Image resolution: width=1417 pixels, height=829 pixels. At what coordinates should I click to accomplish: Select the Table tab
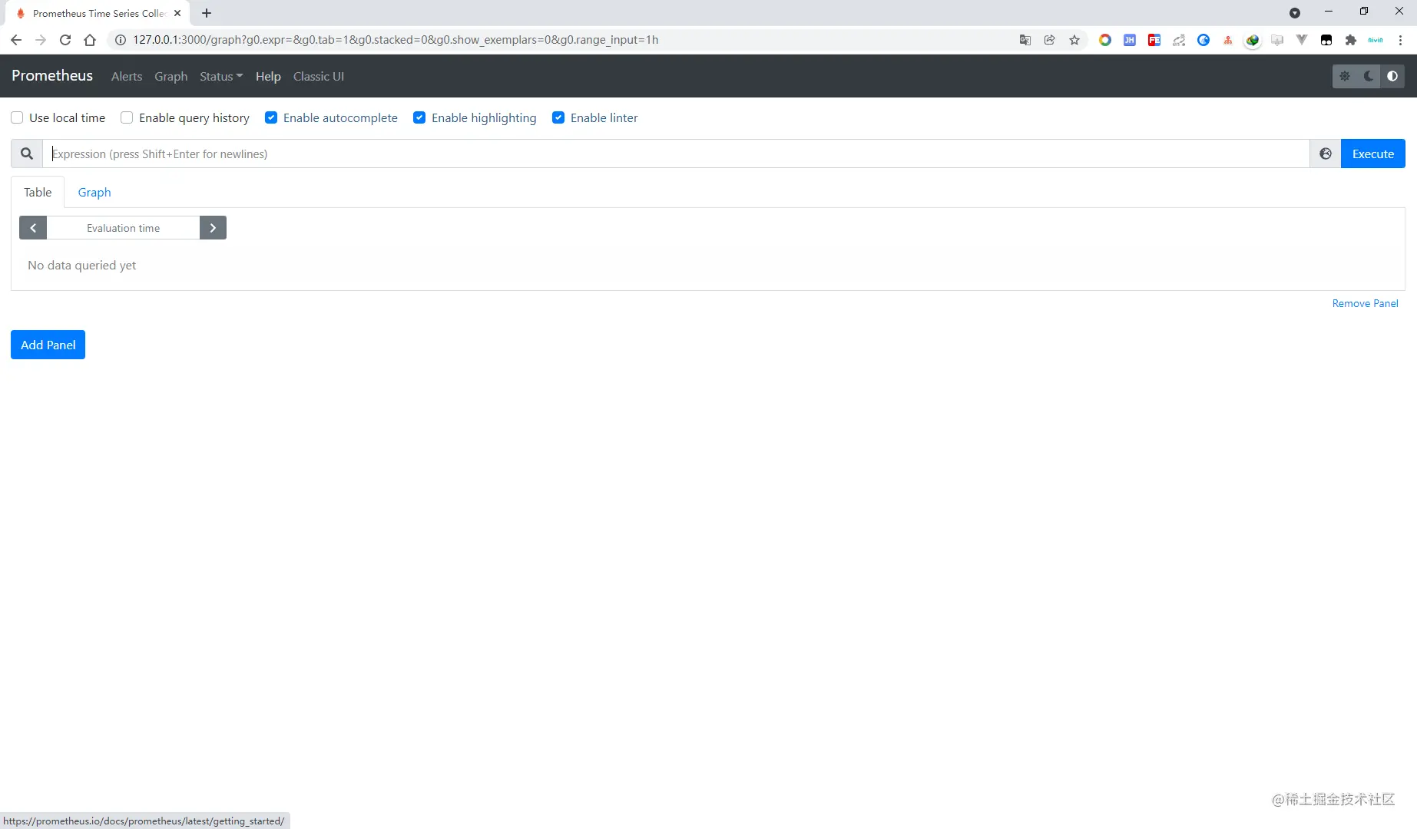point(38,192)
